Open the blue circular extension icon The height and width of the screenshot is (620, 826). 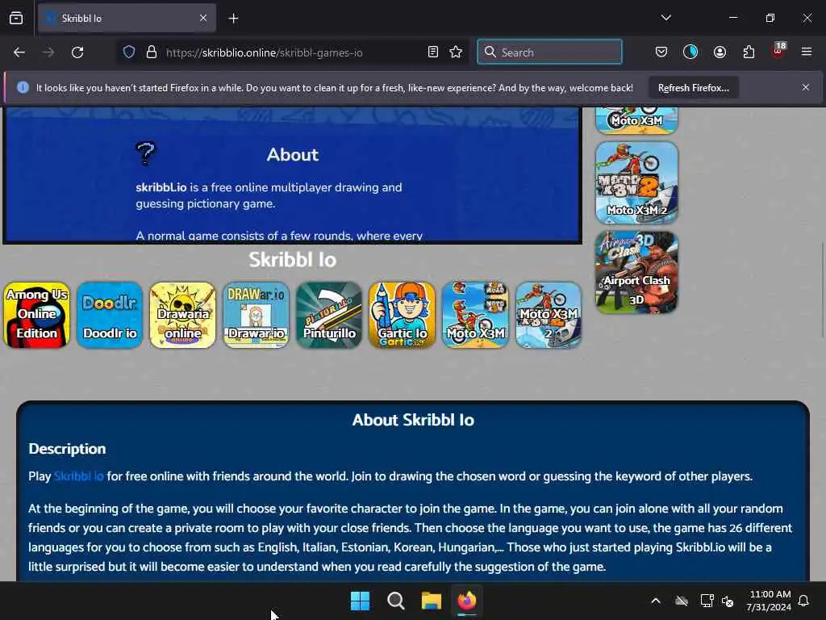pyautogui.click(x=690, y=52)
